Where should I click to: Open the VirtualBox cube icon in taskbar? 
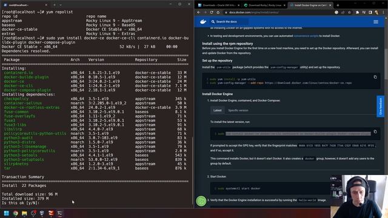pos(42,213)
